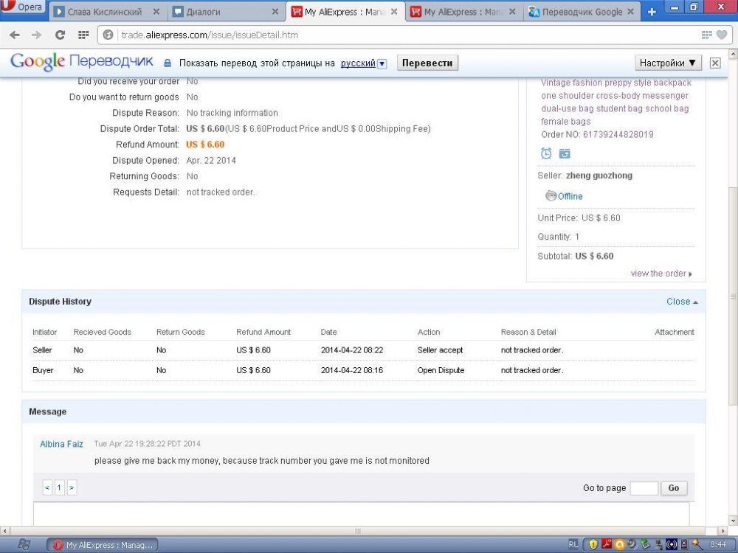Click the bookmark heart icon in the address bar
Viewport: 738px width, 553px height.
click(x=721, y=35)
